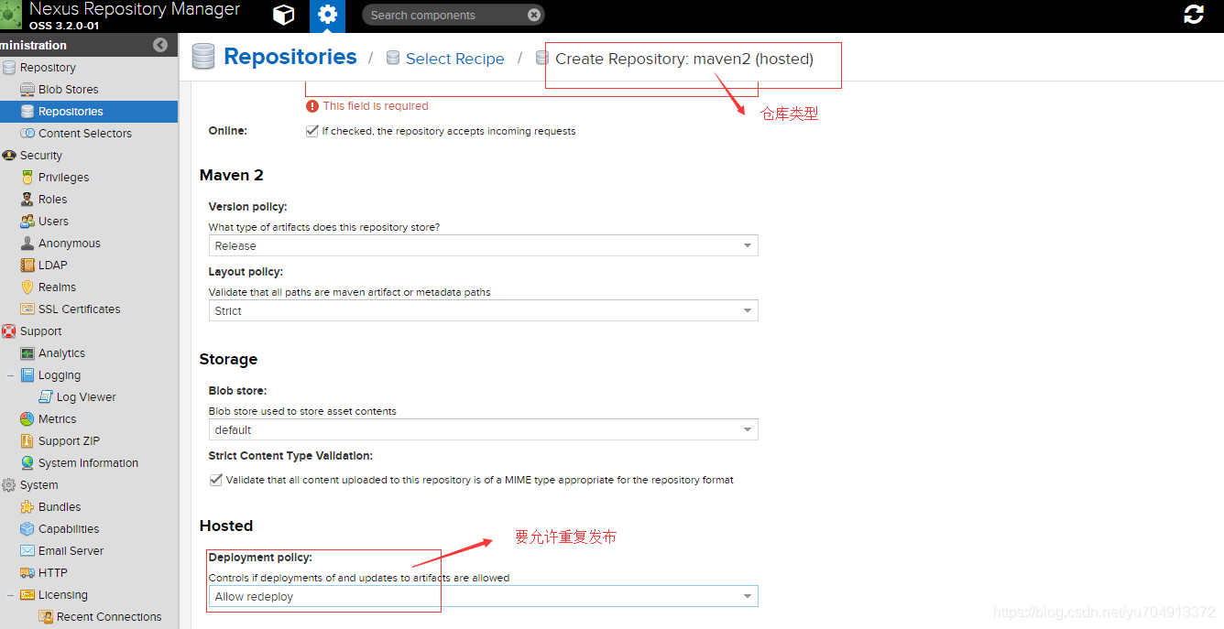Open System section in sidebar
The height and width of the screenshot is (629, 1224).
[x=39, y=485]
